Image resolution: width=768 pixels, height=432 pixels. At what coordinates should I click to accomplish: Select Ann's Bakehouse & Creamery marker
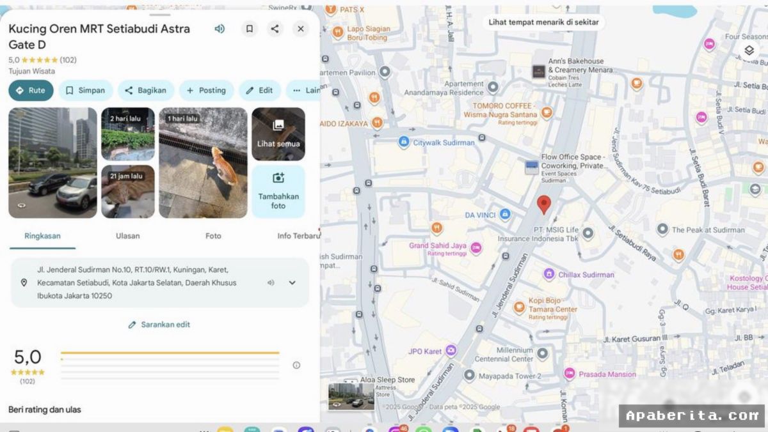tap(539, 72)
